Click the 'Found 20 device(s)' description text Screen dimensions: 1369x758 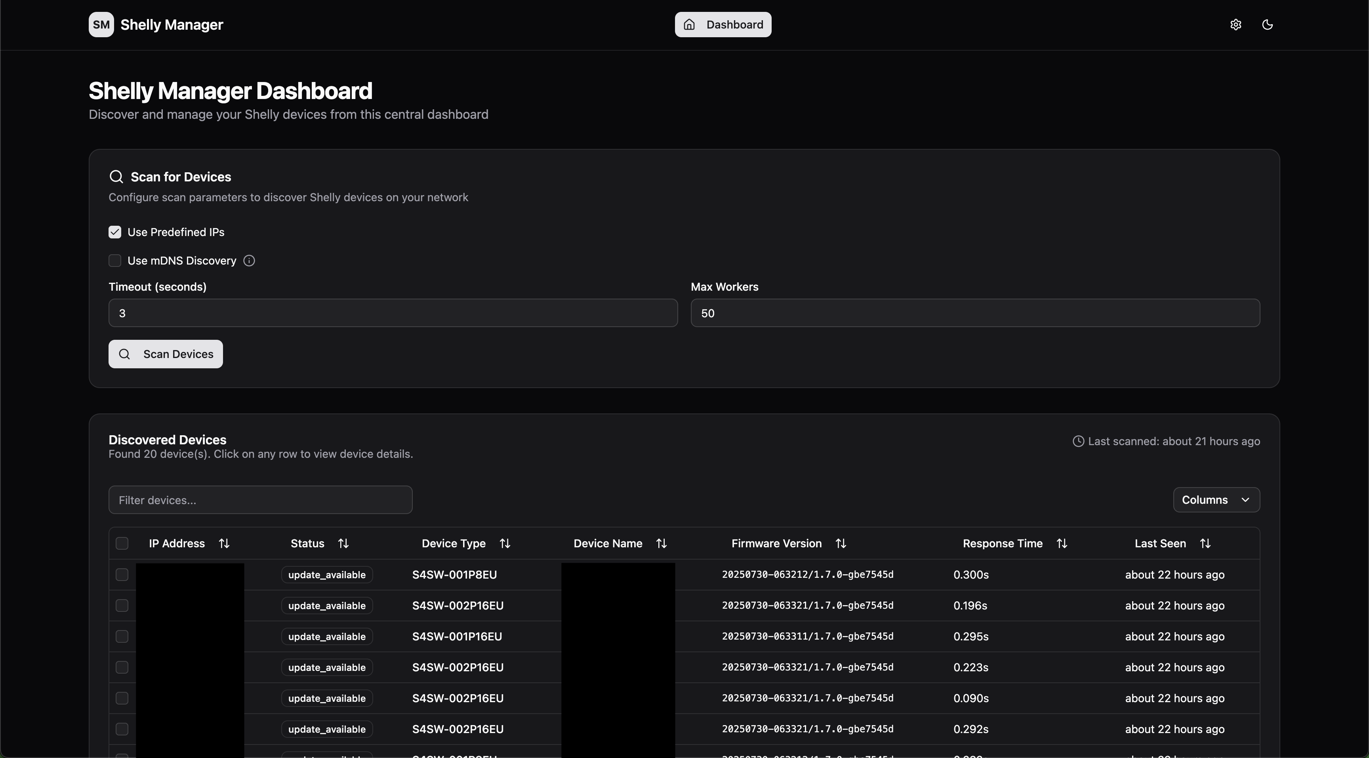click(260, 454)
